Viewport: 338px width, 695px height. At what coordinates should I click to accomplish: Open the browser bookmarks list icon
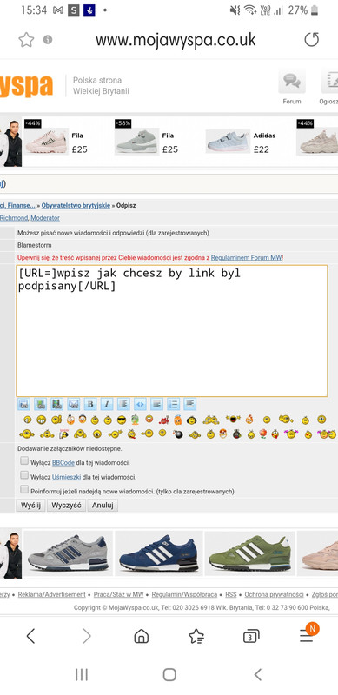point(196,637)
